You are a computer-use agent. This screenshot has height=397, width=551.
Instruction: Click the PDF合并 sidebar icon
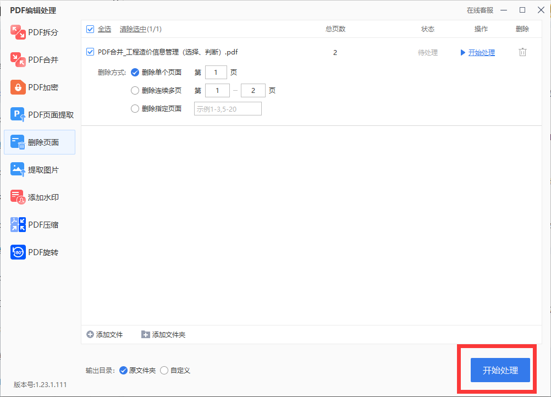click(18, 60)
